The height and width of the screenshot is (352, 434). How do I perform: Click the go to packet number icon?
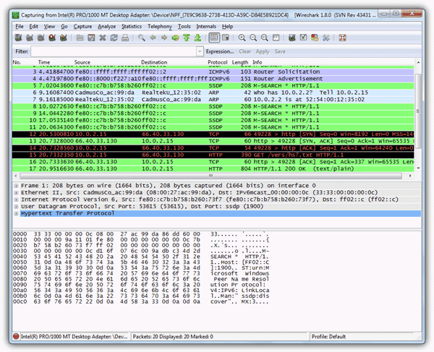(x=175, y=38)
